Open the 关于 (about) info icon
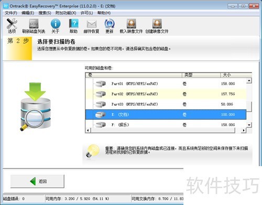The height and width of the screenshot is (205, 262). [56, 24]
